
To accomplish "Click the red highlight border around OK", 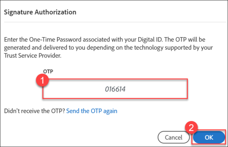I will (209, 130).
